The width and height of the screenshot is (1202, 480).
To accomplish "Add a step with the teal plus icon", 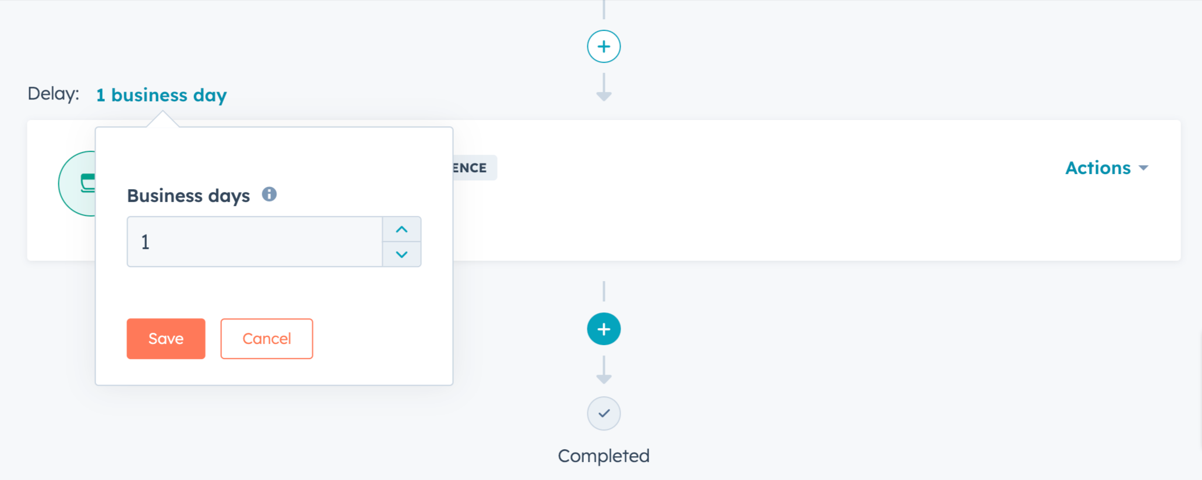I will tap(604, 329).
